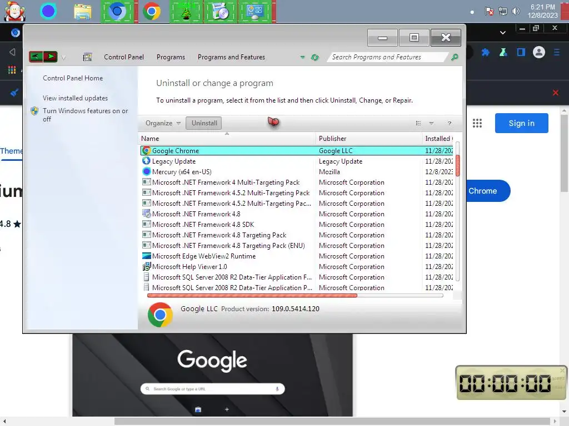This screenshot has width=569, height=426.
Task: Click the Control Panel address bar icon
Action: pyautogui.click(x=87, y=57)
